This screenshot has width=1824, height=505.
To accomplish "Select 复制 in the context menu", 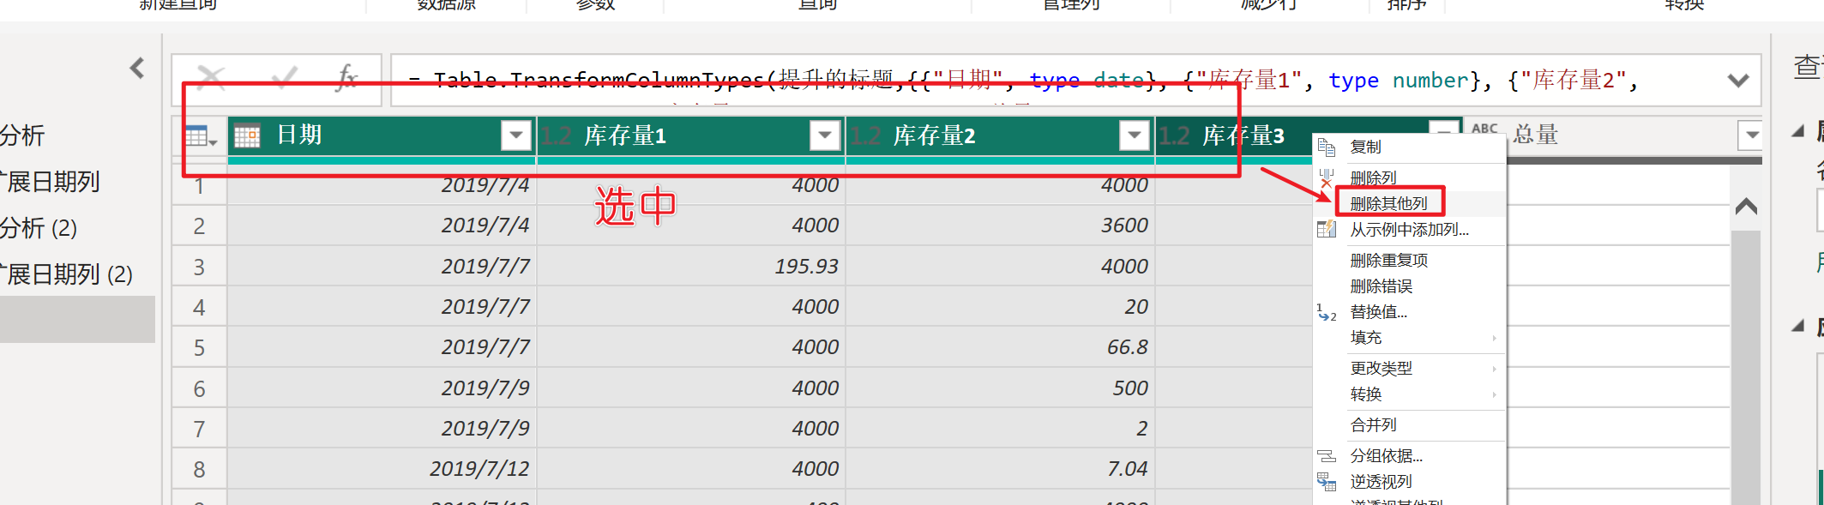I will tap(1365, 147).
